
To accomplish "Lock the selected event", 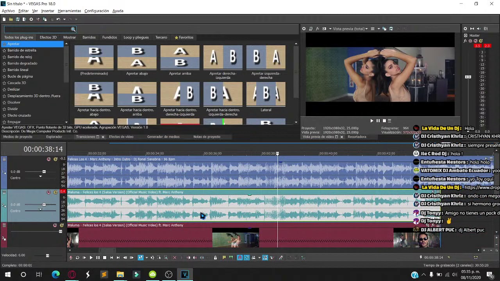I will point(215,258).
